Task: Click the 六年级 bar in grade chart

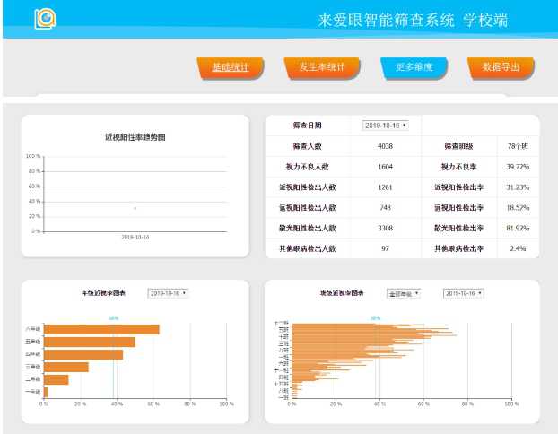Action: coord(100,329)
